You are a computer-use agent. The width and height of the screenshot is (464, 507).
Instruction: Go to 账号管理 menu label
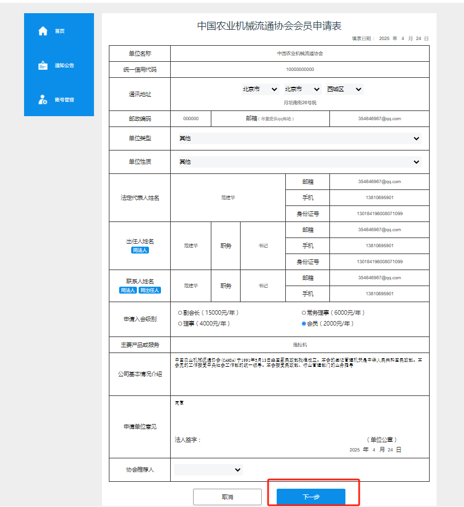click(x=64, y=100)
